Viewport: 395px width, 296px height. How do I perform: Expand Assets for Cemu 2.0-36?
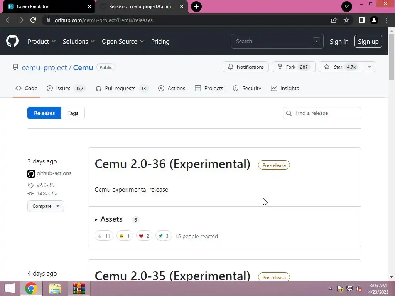pyautogui.click(x=108, y=219)
